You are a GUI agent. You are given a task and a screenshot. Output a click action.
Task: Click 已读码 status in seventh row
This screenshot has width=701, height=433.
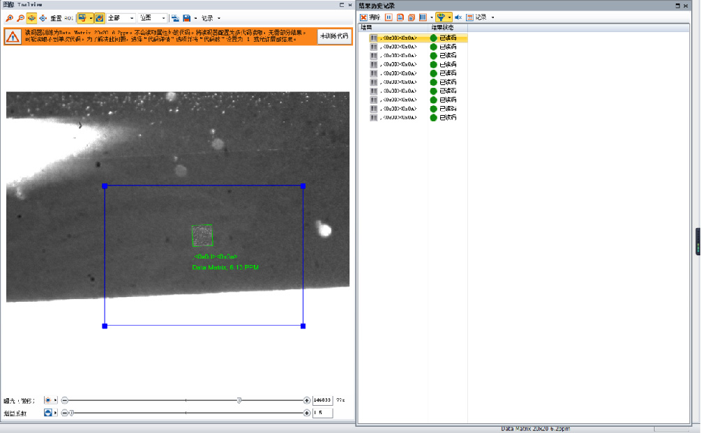[448, 91]
